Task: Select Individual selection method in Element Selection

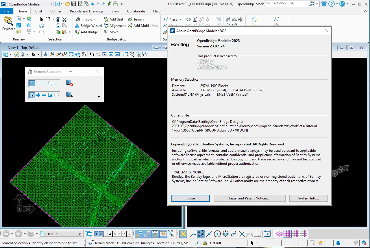Action: coord(32,83)
